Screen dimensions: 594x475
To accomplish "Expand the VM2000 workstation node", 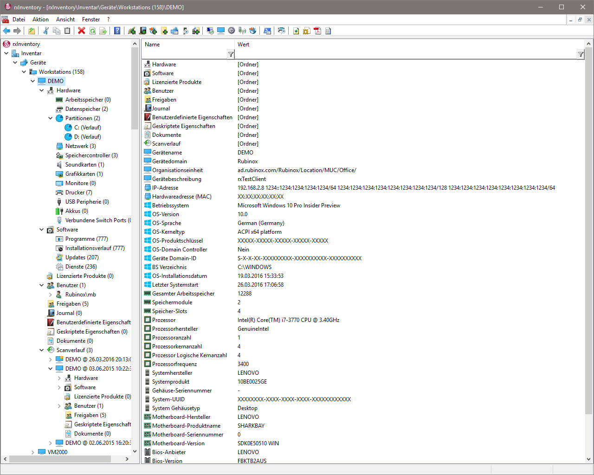I will (x=33, y=452).
